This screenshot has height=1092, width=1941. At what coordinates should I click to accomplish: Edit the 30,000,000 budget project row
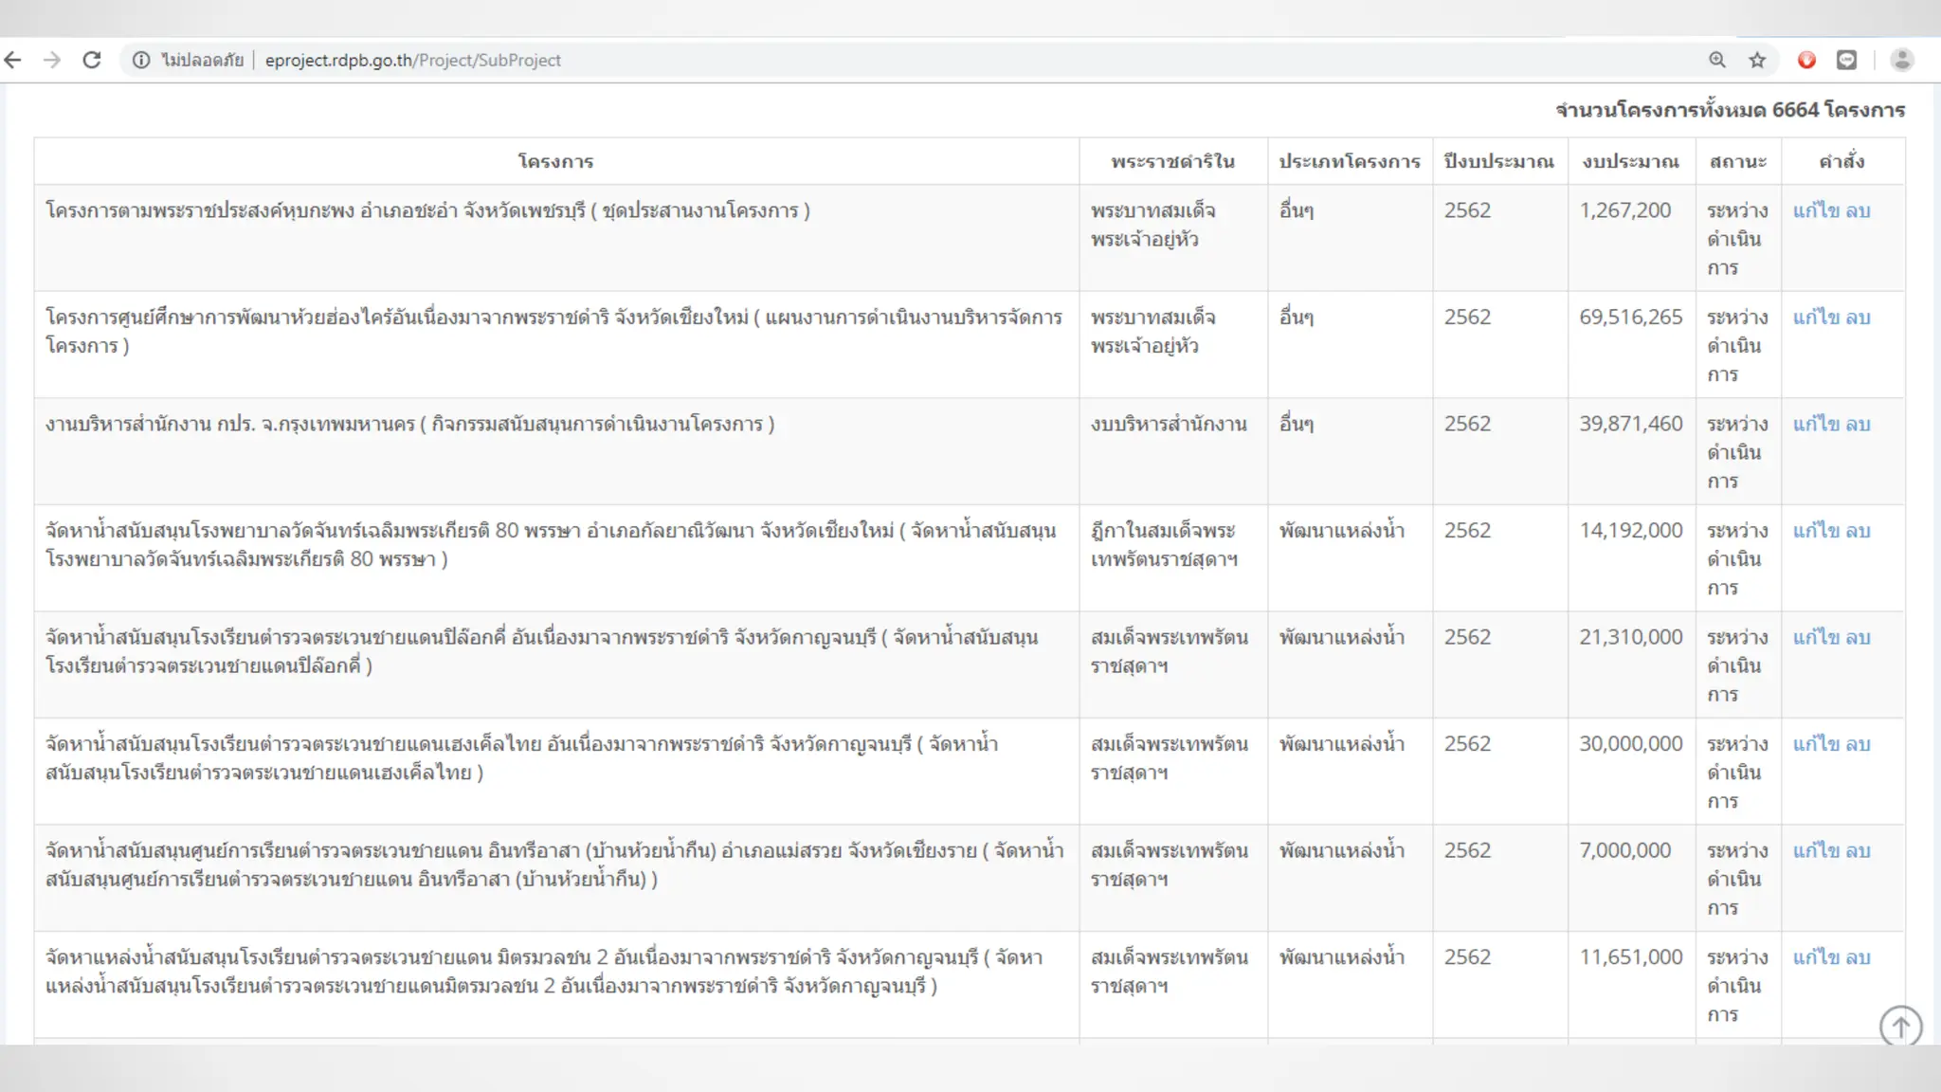point(1816,744)
